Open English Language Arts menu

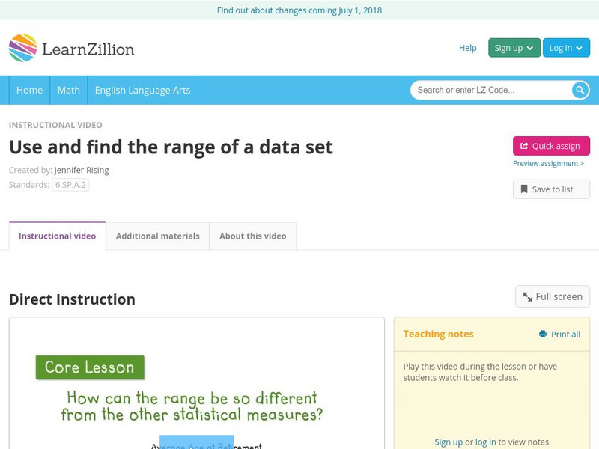(x=142, y=90)
